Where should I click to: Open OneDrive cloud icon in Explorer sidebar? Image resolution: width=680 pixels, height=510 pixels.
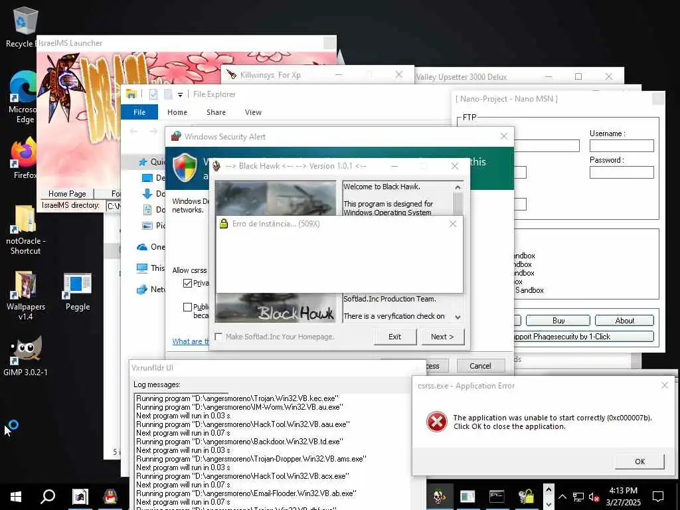(x=142, y=247)
